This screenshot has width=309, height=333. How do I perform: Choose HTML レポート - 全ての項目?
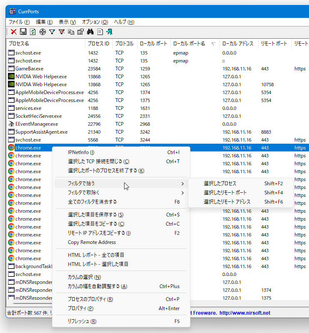(x=121, y=255)
